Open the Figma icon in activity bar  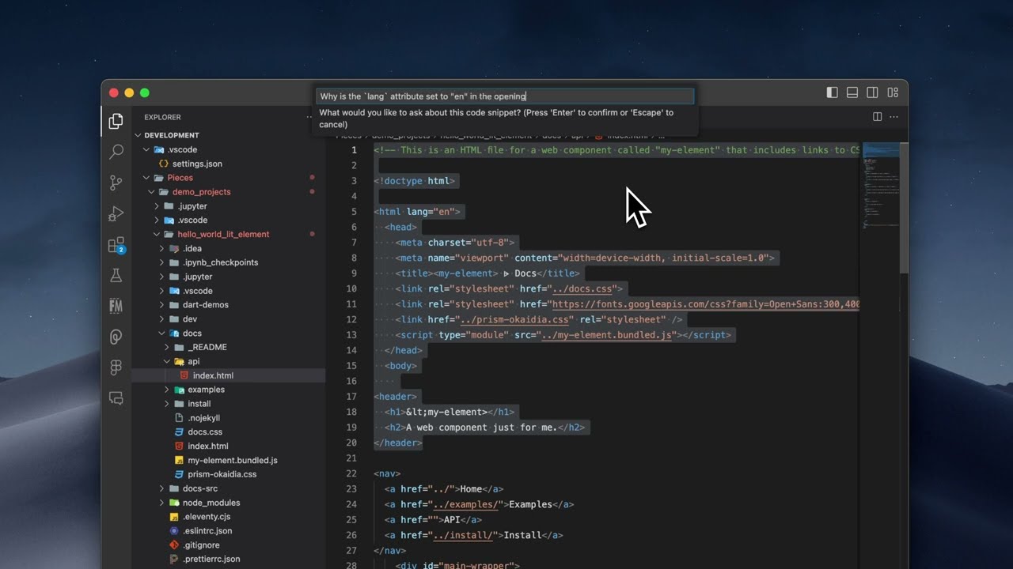tap(116, 368)
